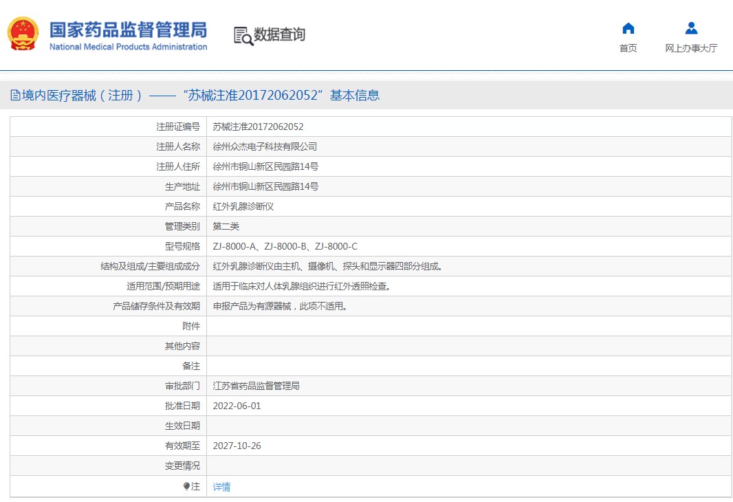Image resolution: width=733 pixels, height=502 pixels.
Task: Select approval date 2022-06-01
Action: point(237,406)
